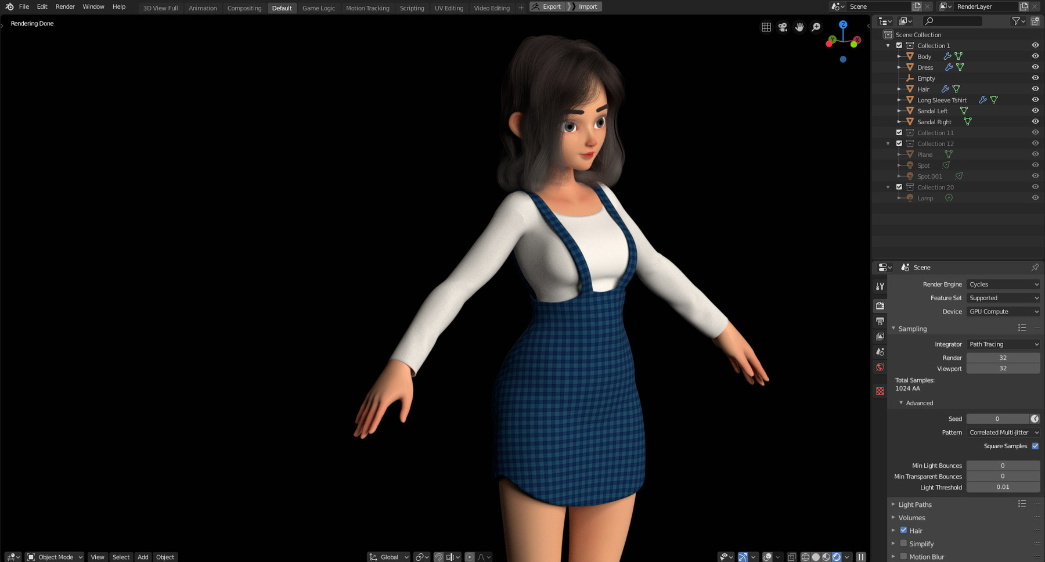
Task: Expand the Volumes panel
Action: [x=893, y=517]
